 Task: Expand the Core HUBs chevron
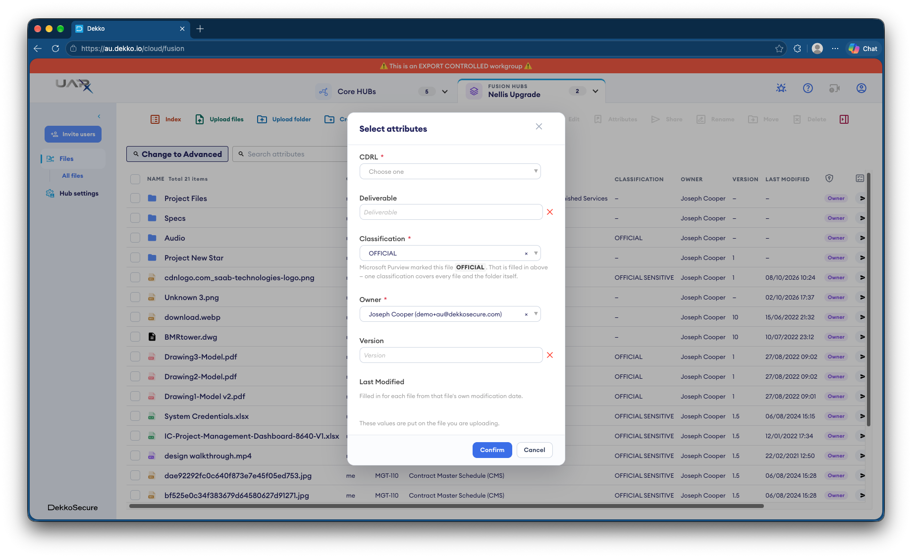[445, 92]
